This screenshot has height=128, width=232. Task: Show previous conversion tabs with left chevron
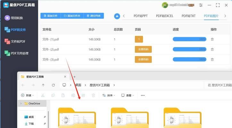coord(124,16)
